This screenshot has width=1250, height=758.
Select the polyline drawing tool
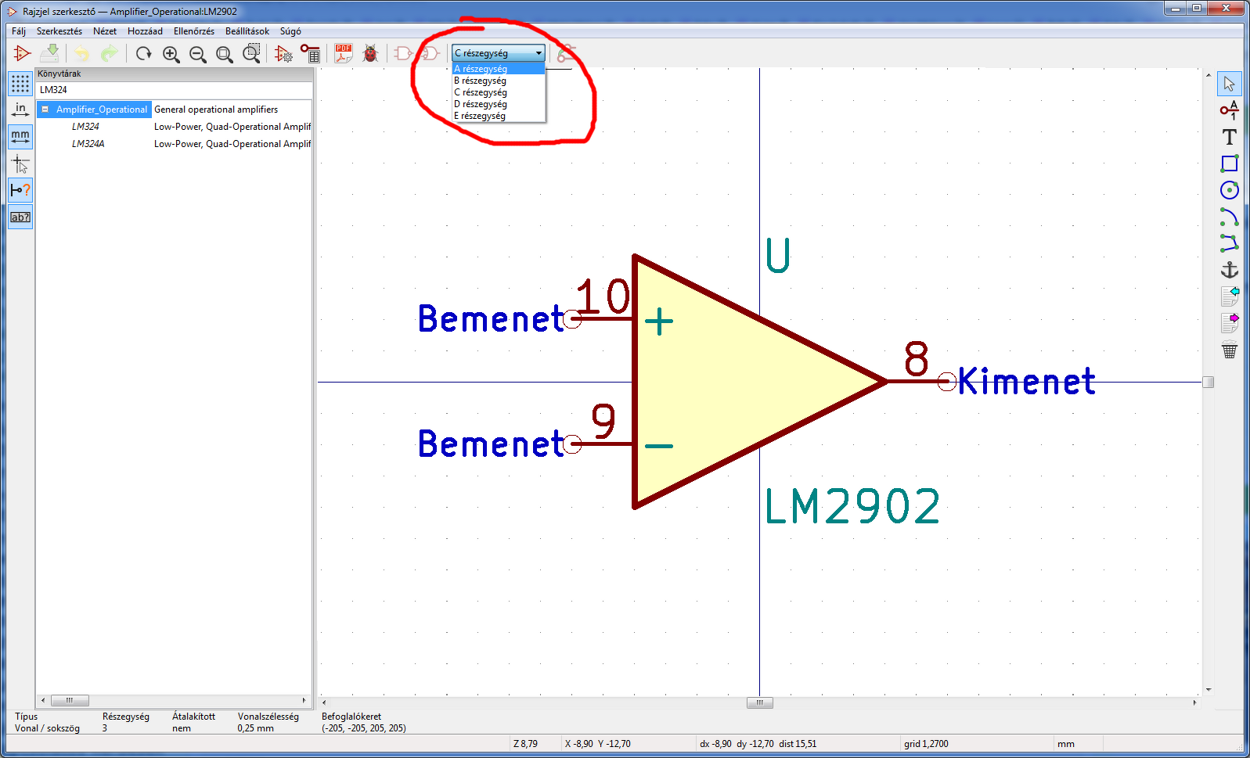tap(1230, 243)
